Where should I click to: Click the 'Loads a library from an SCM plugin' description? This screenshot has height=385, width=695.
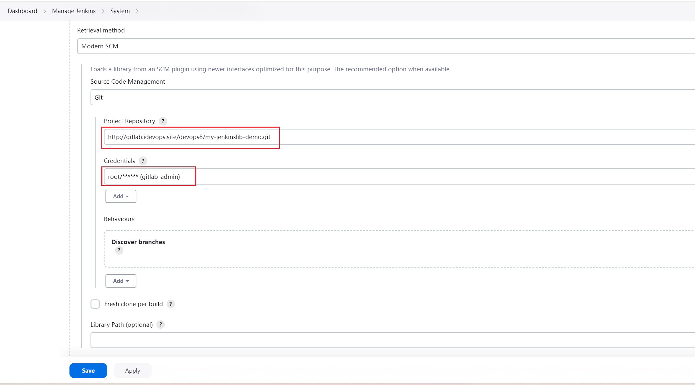tap(271, 69)
